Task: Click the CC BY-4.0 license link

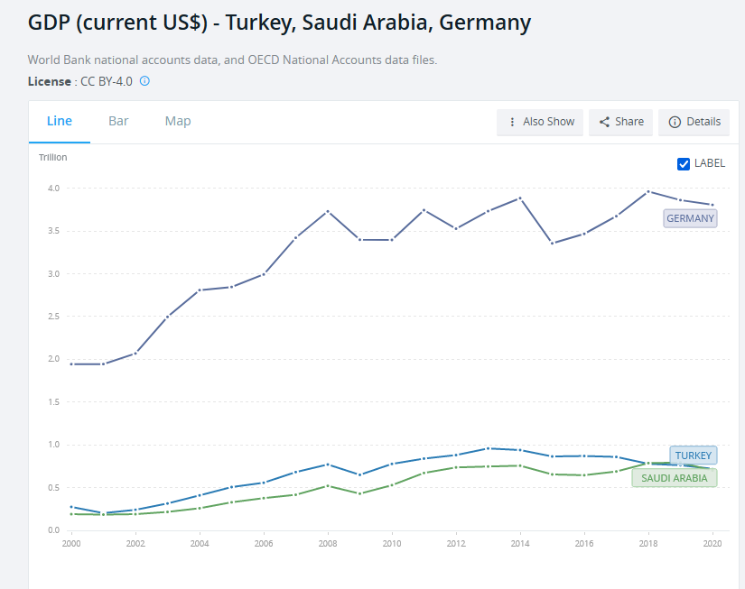Action: pyautogui.click(x=107, y=81)
